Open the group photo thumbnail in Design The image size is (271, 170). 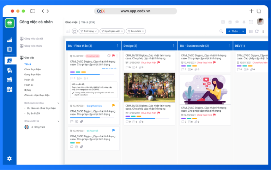point(149,88)
